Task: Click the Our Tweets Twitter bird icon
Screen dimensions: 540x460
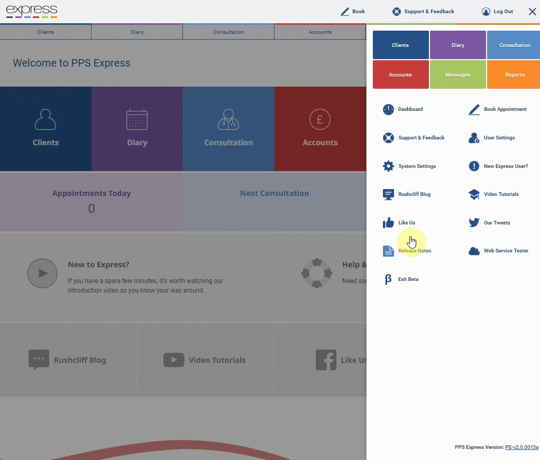Action: point(474,222)
